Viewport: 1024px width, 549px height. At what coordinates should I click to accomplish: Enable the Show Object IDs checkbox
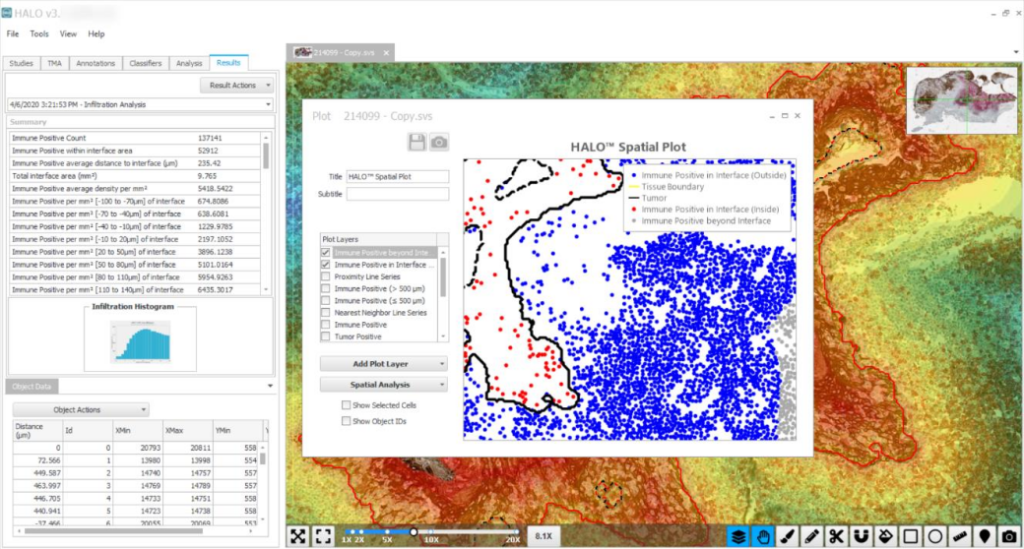[346, 421]
